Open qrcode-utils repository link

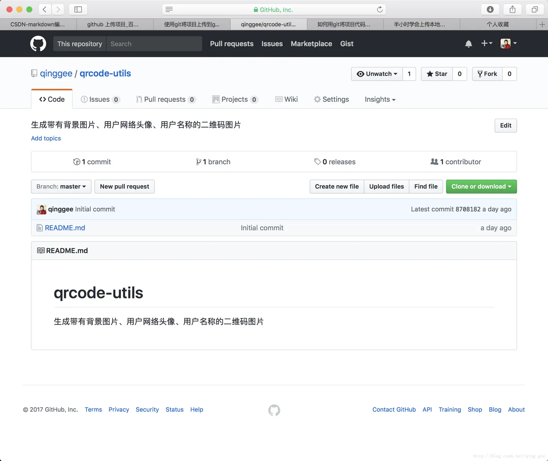[x=105, y=74]
